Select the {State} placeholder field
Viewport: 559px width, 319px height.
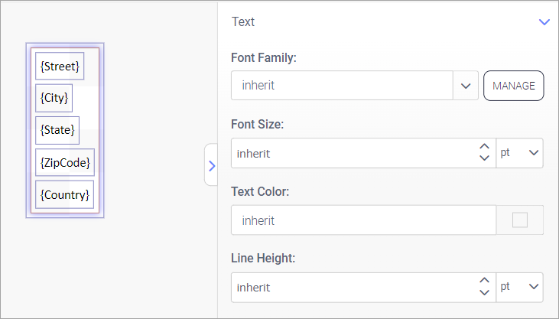[x=57, y=130]
